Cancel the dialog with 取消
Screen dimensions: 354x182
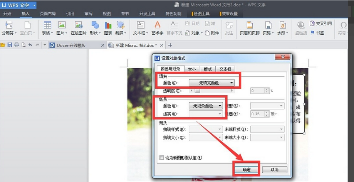click(275, 170)
